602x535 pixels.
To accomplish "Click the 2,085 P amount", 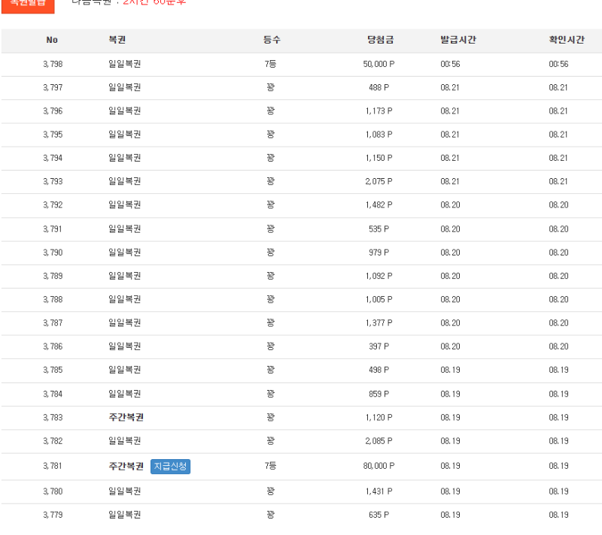I will click(x=379, y=441).
